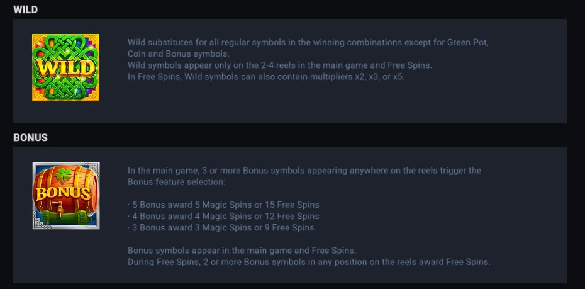Click '4 Bonus award 4 Magic Spins' line
Viewport: 585px width, 289px height.
[x=223, y=216]
